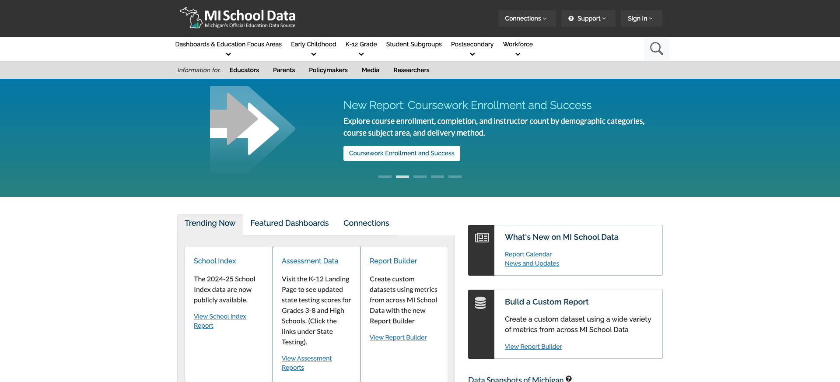
Task: Open the Report Calendar link
Action: click(528, 254)
